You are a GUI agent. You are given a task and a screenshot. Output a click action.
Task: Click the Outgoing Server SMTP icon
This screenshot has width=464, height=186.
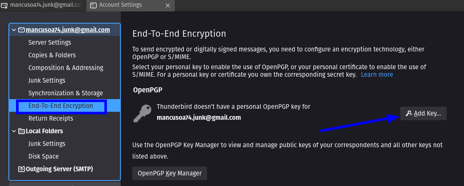point(21,169)
